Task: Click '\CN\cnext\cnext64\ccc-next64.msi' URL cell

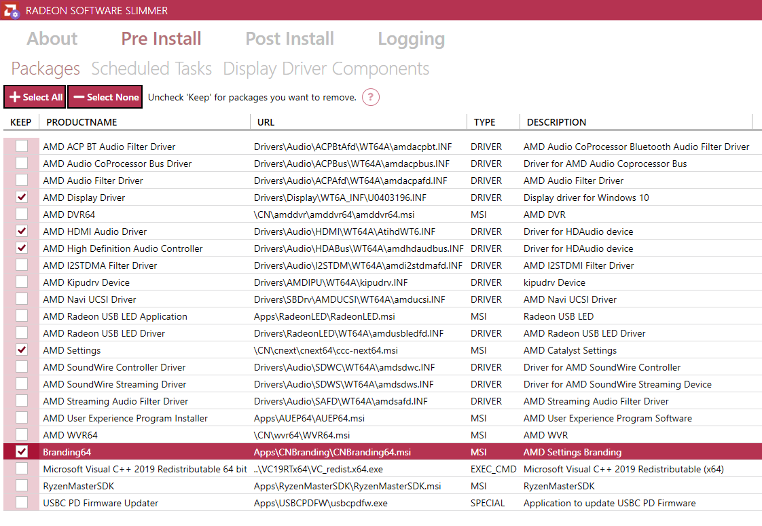Action: pyautogui.click(x=325, y=350)
